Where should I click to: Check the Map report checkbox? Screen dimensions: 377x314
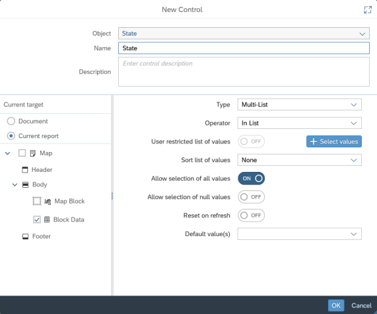(22, 153)
